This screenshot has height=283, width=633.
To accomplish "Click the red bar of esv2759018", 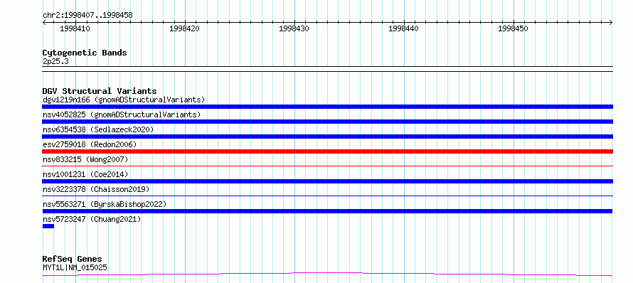I will tap(327, 151).
